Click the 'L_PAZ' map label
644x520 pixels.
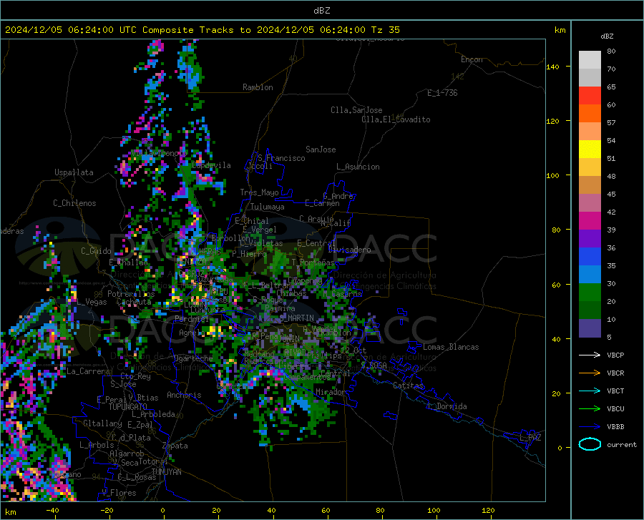click(530, 438)
